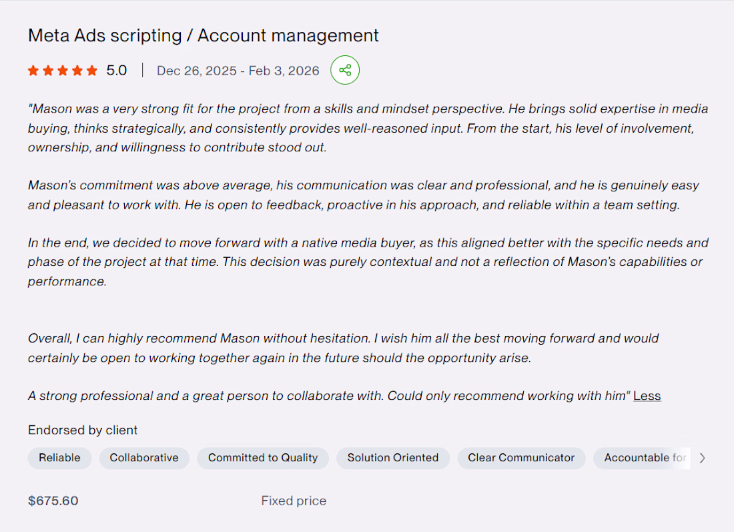Expand more endorsements with right chevron
Image resolution: width=734 pixels, height=532 pixels.
point(702,458)
